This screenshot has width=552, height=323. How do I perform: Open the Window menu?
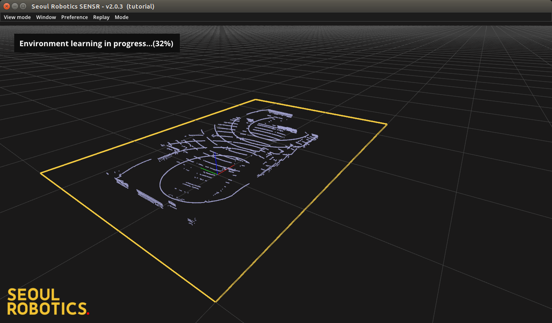click(x=46, y=17)
